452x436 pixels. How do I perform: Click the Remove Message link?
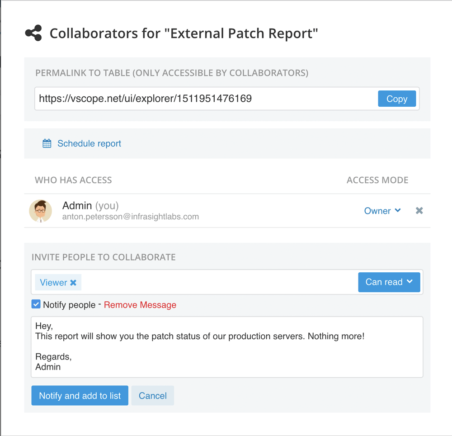tap(140, 305)
